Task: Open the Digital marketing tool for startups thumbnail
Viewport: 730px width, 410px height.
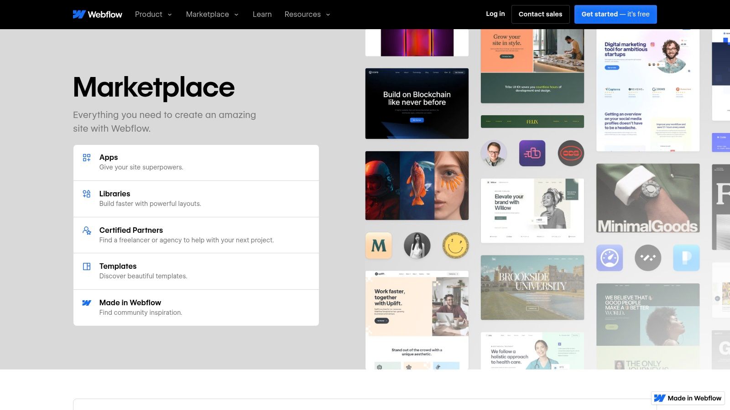Action: 648,90
